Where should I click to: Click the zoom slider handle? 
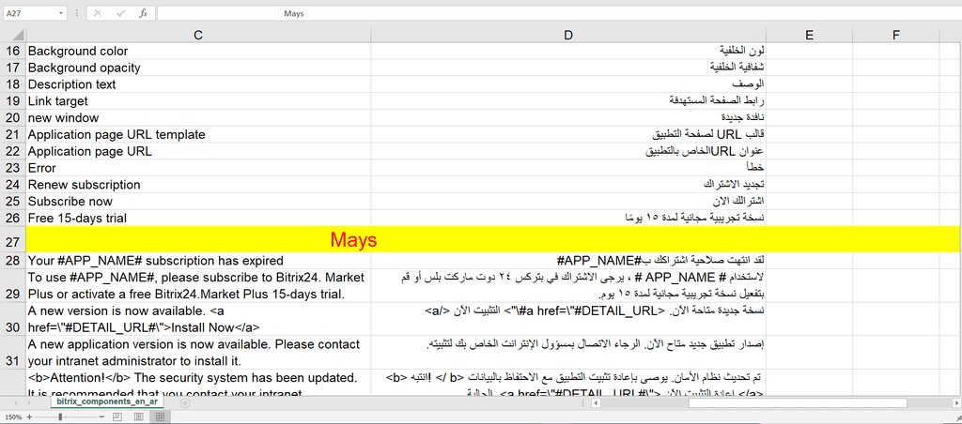(60, 416)
